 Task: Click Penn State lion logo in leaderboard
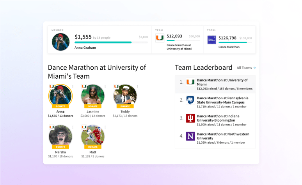point(190,100)
